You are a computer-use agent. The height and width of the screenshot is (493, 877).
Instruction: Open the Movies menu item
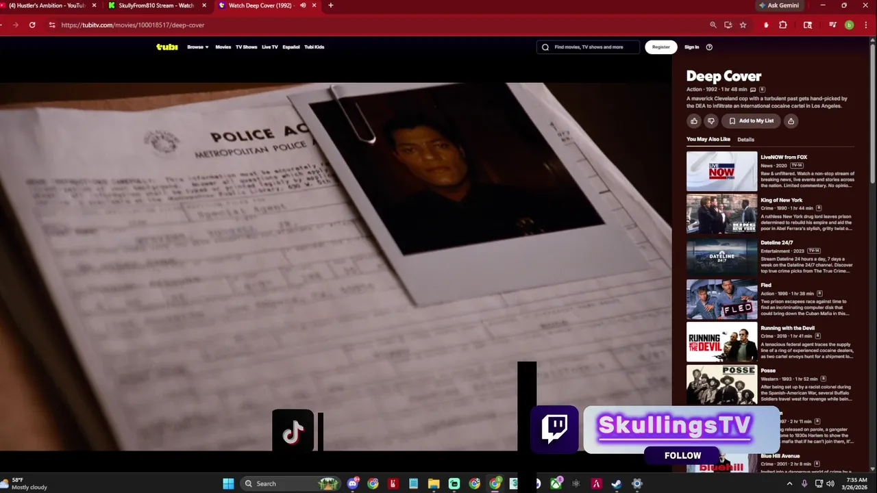(x=223, y=47)
